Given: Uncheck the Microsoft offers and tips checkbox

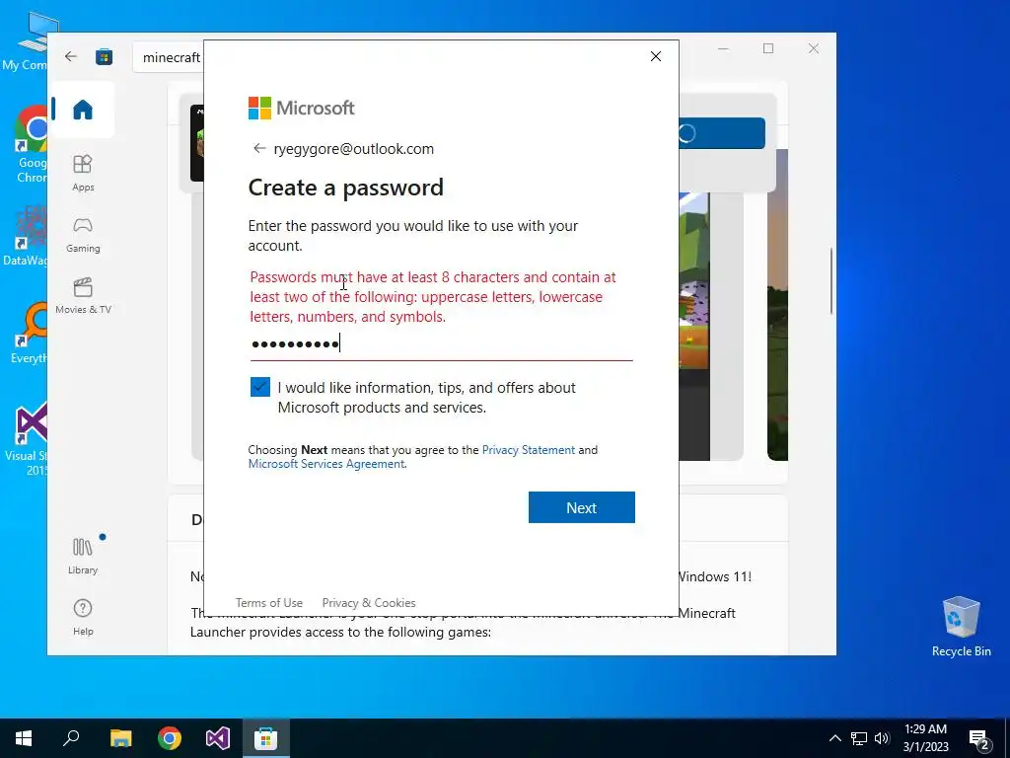Looking at the screenshot, I should tap(260, 387).
